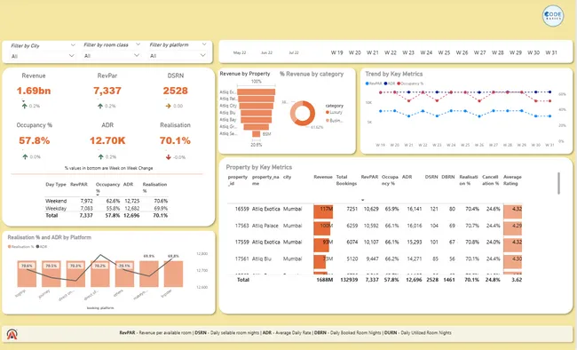The image size is (577, 350).
Task: Select week W 26 in the slicer
Action: coord(462,52)
